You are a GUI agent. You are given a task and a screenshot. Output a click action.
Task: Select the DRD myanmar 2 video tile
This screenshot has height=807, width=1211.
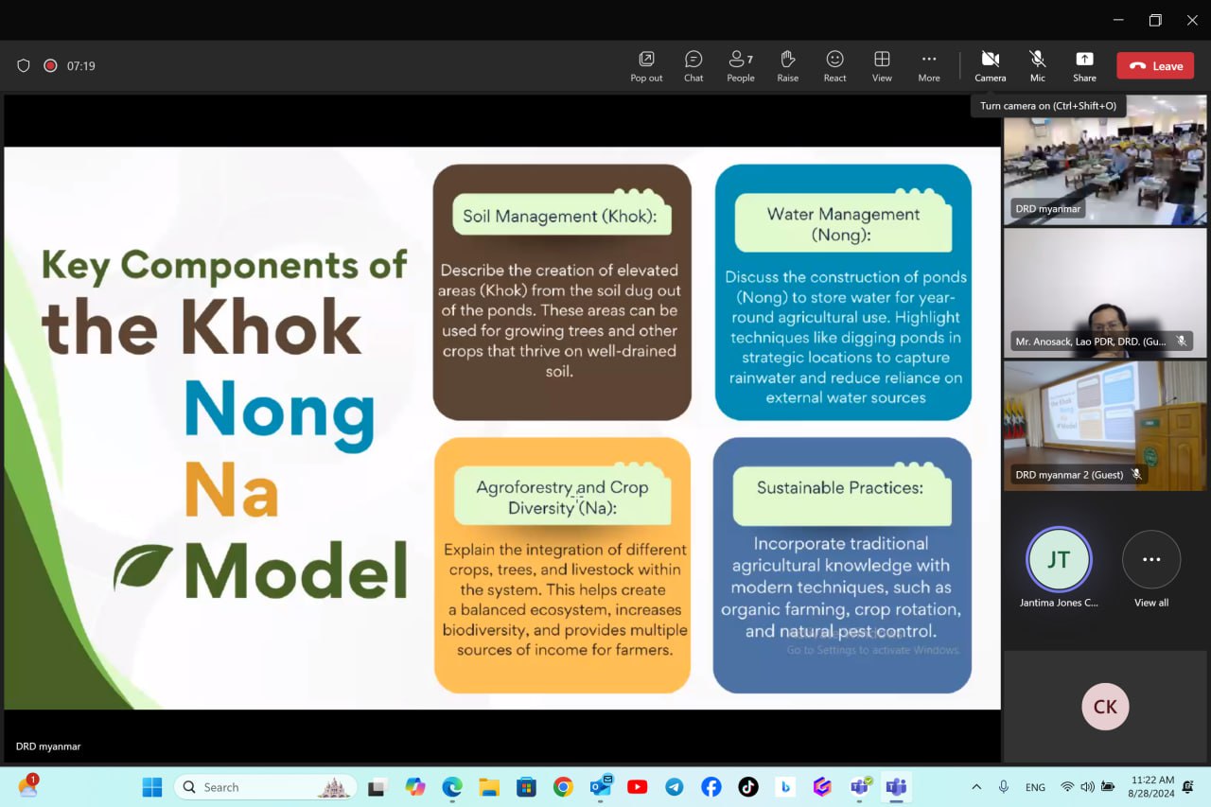(1104, 425)
